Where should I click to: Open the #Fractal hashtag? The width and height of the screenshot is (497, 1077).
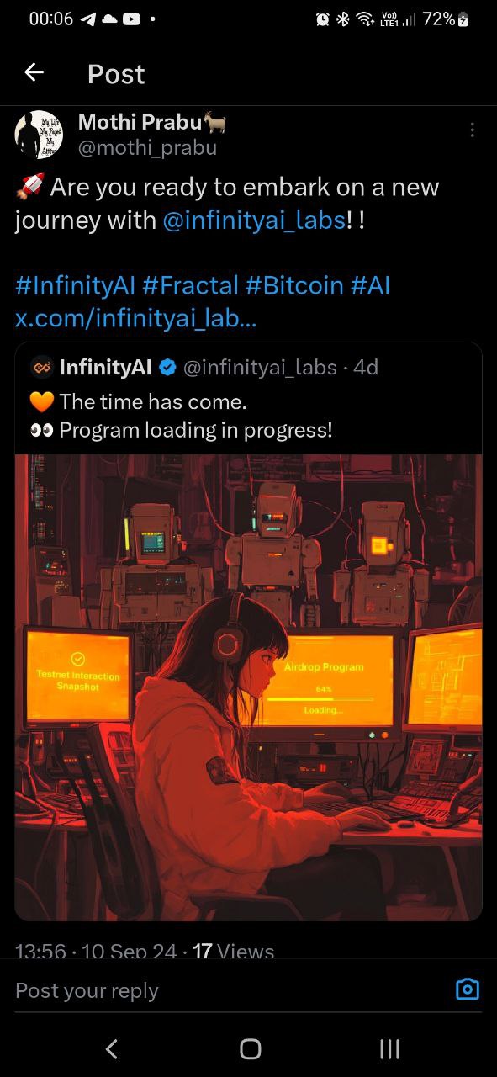tap(191, 286)
